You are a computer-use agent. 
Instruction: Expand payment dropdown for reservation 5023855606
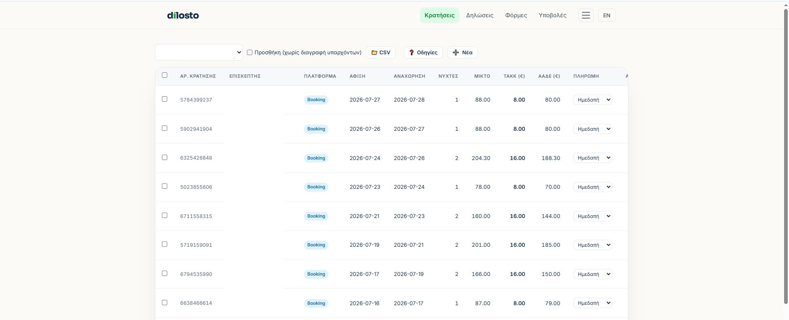[x=593, y=187]
